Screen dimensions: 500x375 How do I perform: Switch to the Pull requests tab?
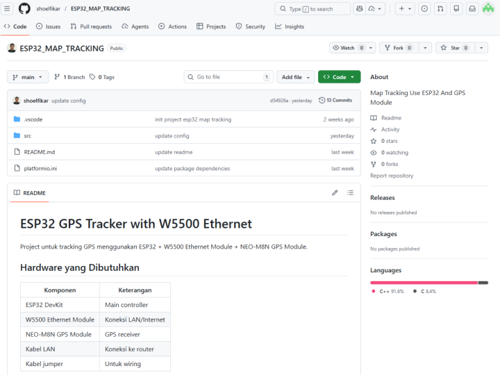tap(91, 26)
